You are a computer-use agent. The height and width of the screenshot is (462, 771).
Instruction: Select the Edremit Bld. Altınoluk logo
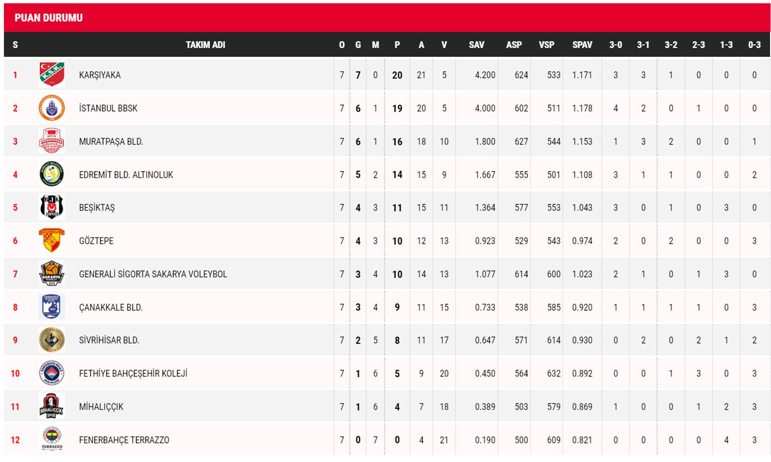coord(52,174)
